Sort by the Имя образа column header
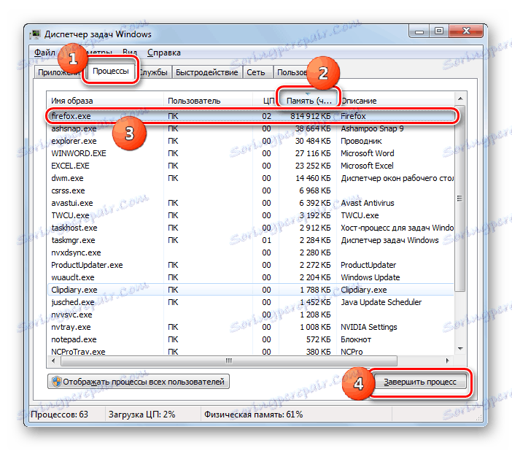Image resolution: width=512 pixels, height=451 pixels. pyautogui.click(x=105, y=101)
